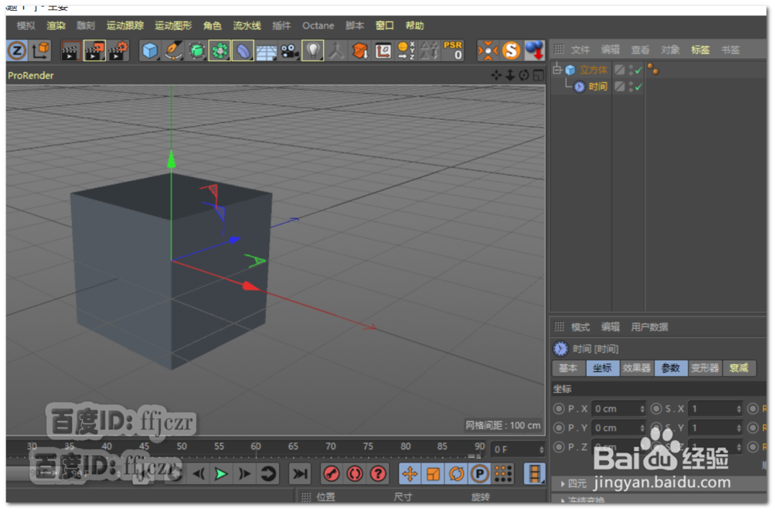Select the Spline Pen tool icon
The image size is (773, 509).
173,50
